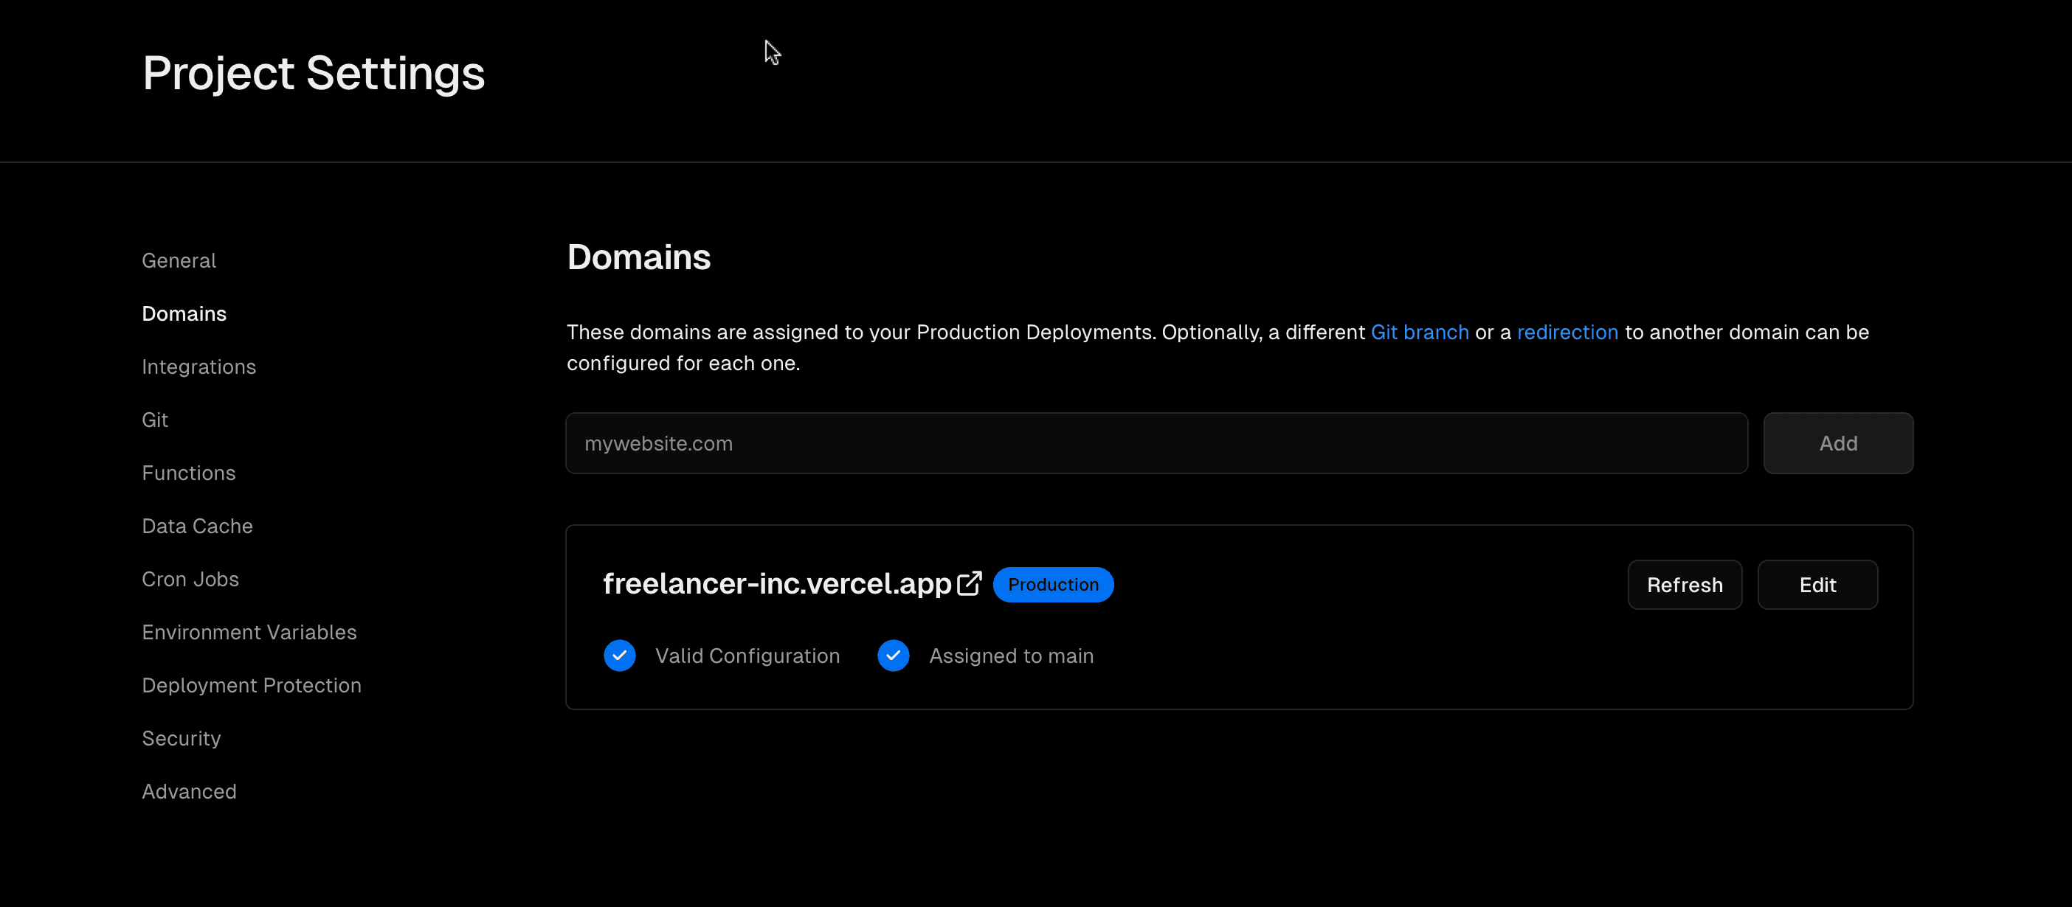Switch to Cron Jobs settings
The height and width of the screenshot is (907, 2072).
(190, 579)
